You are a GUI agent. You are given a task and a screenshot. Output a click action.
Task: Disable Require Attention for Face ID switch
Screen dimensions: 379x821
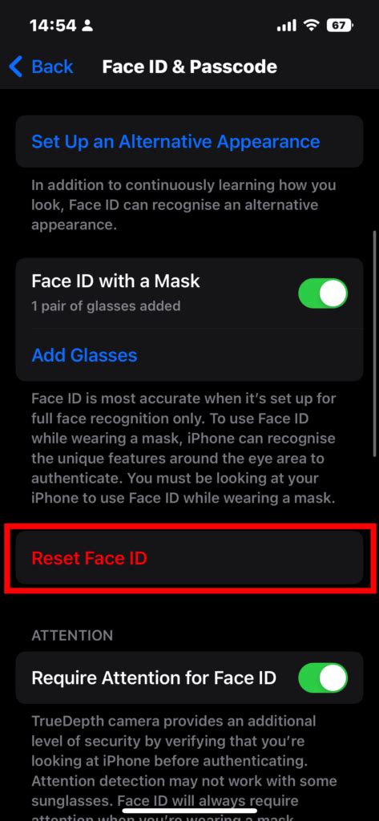323,678
